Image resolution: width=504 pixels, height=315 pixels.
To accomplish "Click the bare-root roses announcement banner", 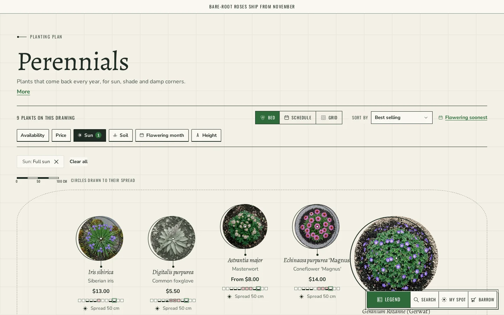I will [252, 7].
